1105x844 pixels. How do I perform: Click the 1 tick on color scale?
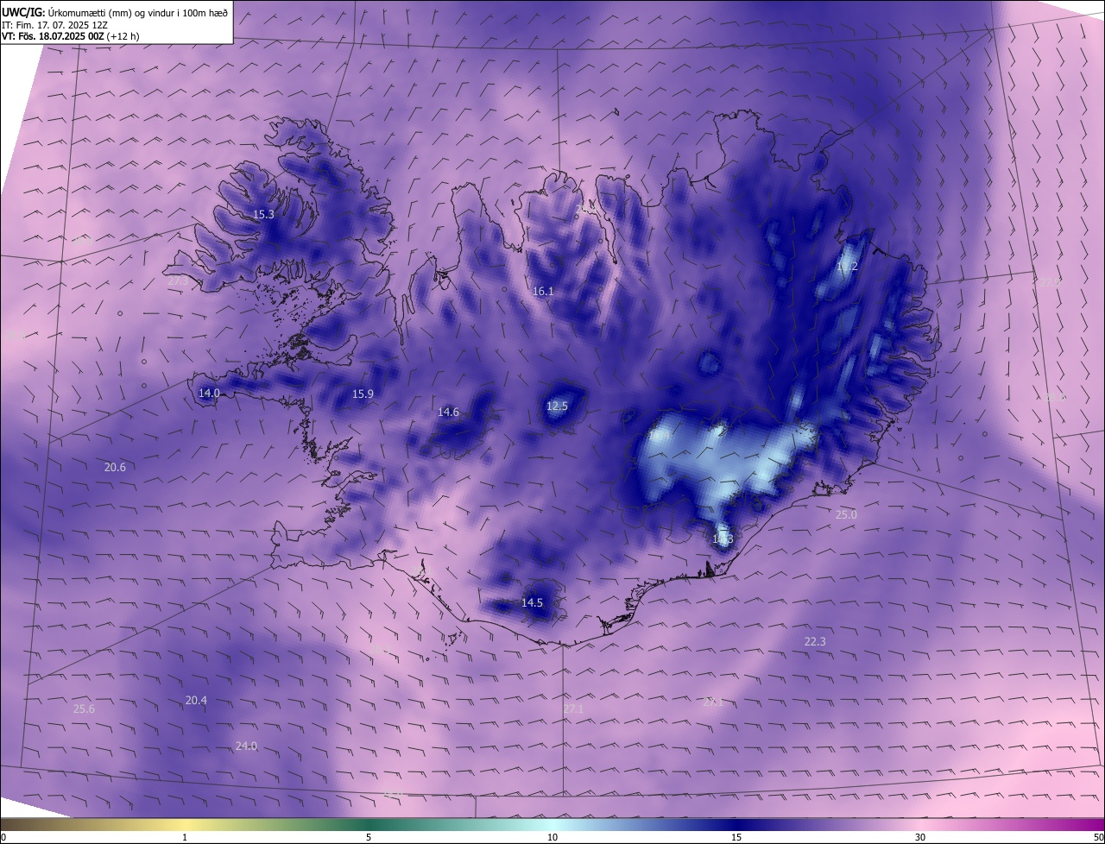pos(185,837)
